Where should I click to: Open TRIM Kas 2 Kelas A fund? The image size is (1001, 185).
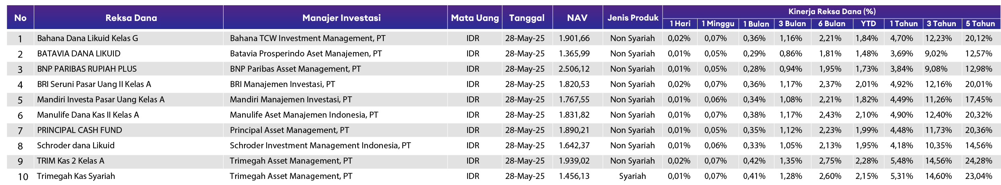[x=71, y=161]
